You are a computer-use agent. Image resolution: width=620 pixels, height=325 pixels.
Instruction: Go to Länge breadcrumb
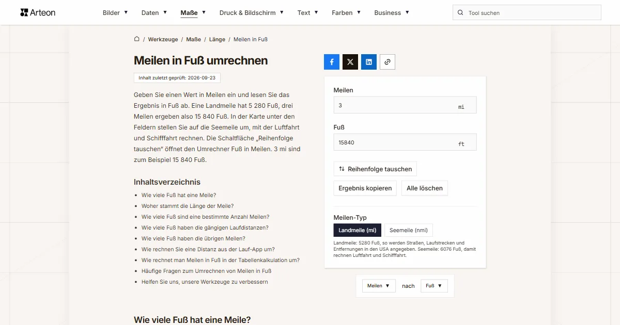[217, 39]
